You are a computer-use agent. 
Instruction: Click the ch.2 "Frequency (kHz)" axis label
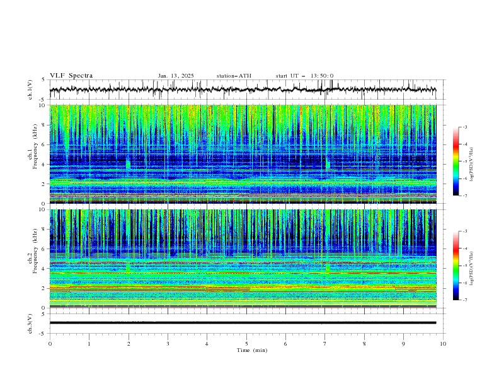(x=35, y=250)
